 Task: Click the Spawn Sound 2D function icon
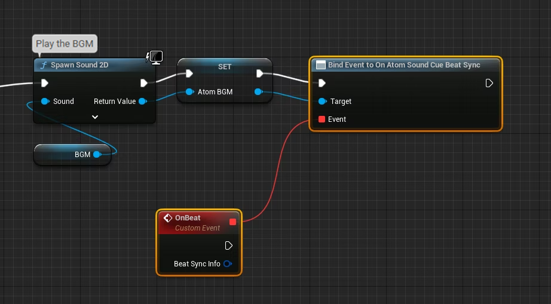point(43,65)
